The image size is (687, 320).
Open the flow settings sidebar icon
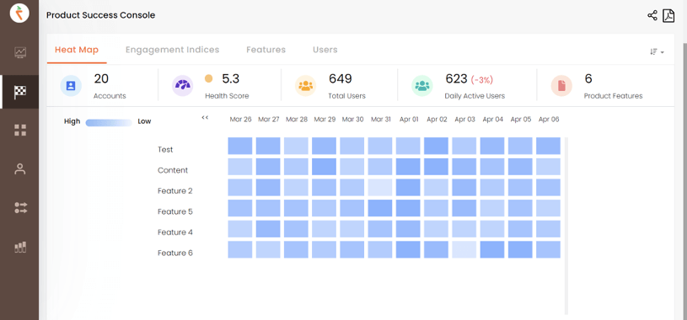[20, 207]
